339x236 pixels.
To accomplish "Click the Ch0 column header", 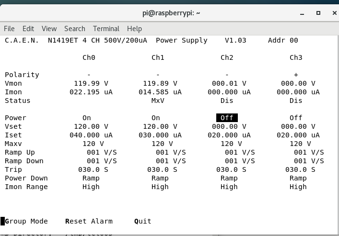I will coord(89,57).
